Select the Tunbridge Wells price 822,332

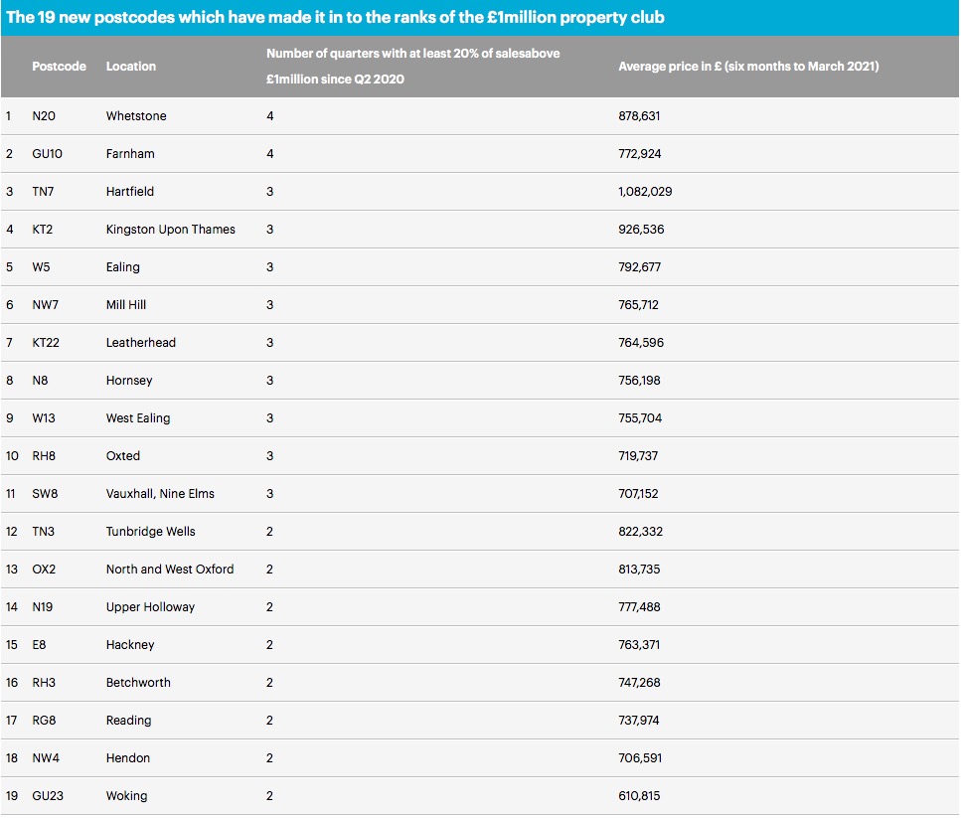tap(640, 532)
